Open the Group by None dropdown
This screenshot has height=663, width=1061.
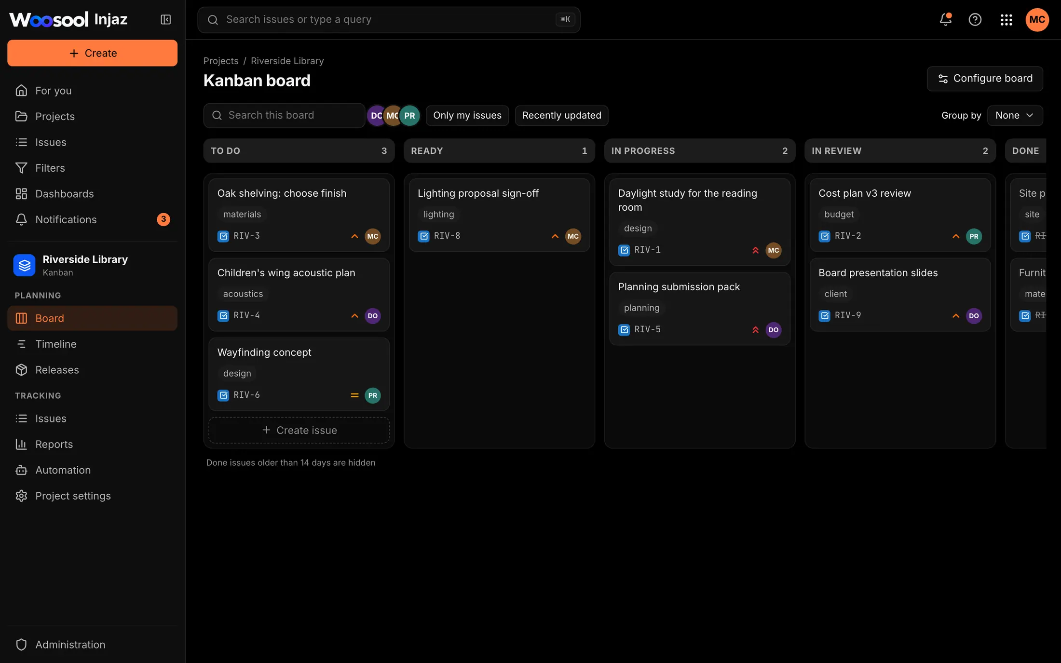(x=1015, y=116)
